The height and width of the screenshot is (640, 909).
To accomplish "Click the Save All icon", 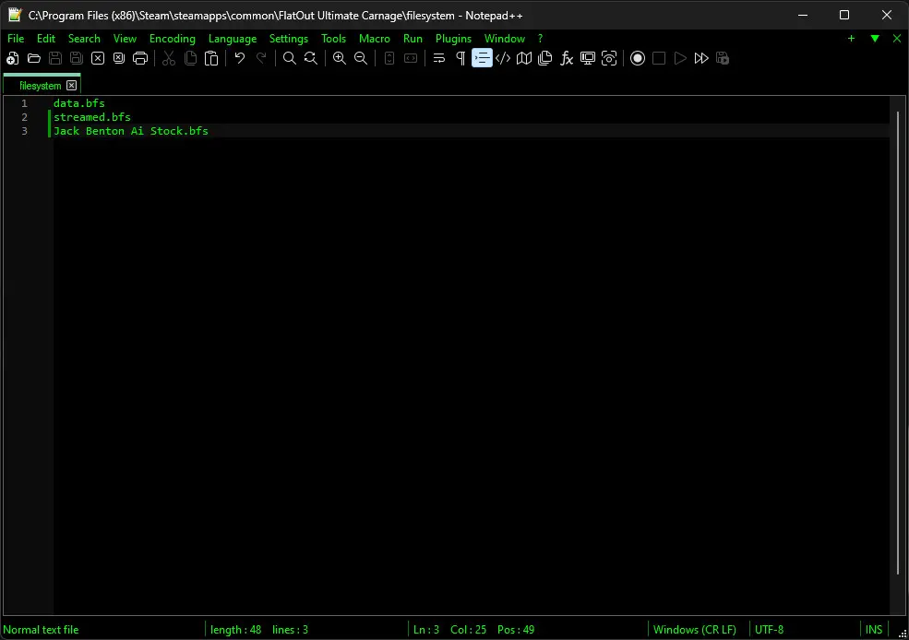I will 77,58.
